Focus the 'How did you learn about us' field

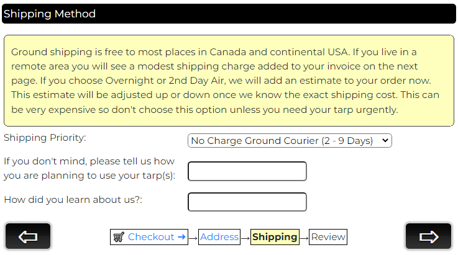point(247,202)
